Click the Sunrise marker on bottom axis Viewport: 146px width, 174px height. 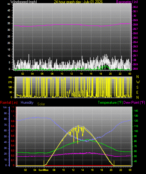coord(44,170)
